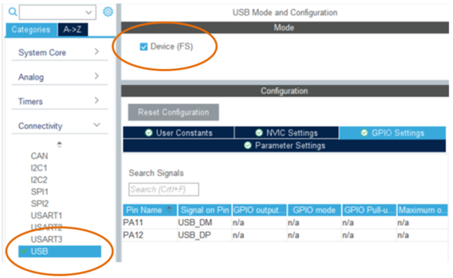The width and height of the screenshot is (453, 278).
Task: Select CAN peripheral
Action: tap(39, 156)
